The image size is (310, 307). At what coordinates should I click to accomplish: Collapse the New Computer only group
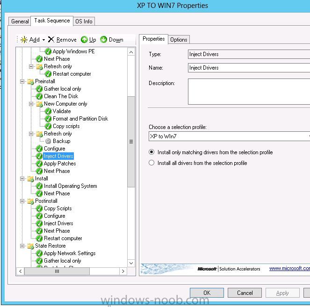(31, 104)
